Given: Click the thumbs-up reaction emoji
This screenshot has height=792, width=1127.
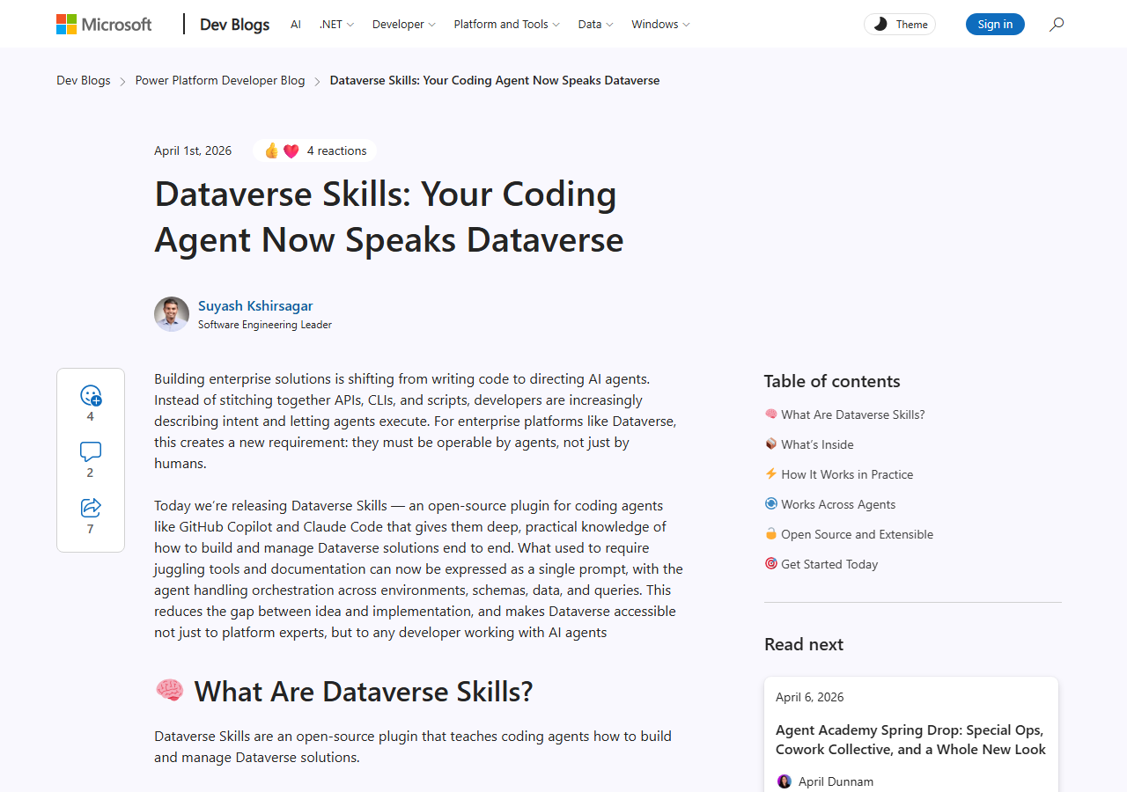Looking at the screenshot, I should [x=271, y=150].
